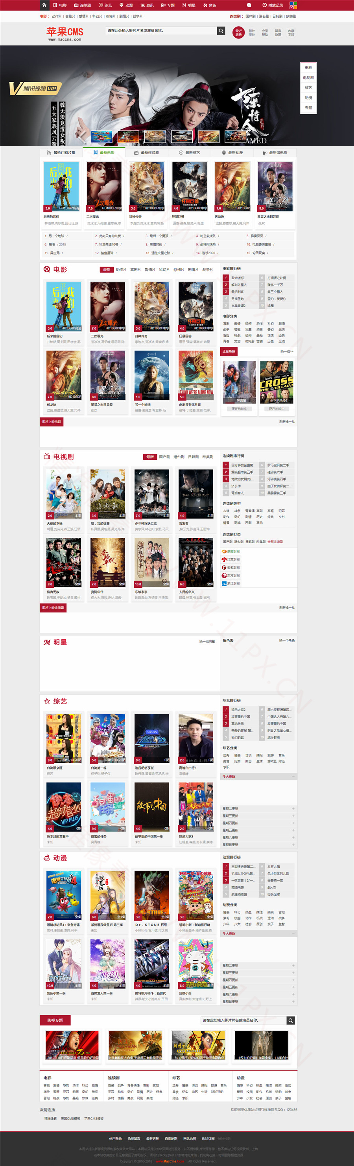The width and height of the screenshot is (354, 1166).
Task: Click the search magnifier next to the header search box
Action: [x=221, y=31]
